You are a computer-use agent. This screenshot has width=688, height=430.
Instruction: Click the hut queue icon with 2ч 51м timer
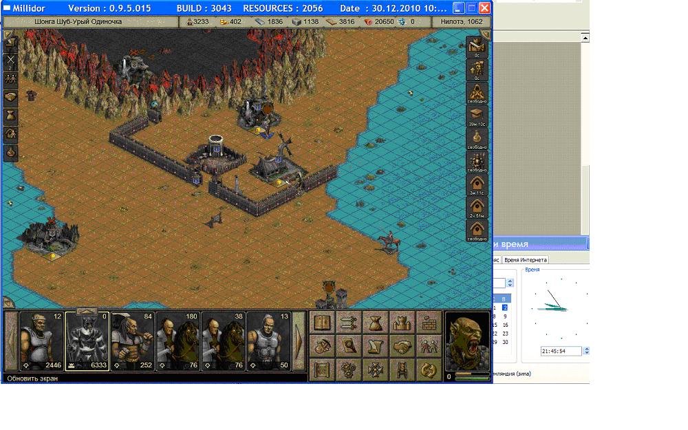[x=477, y=208]
